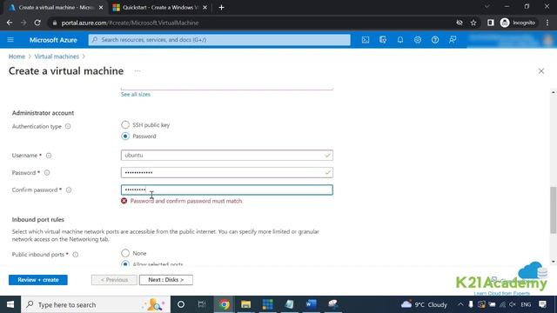
Task: Open the Chrome side panel icon
Action: (x=491, y=23)
